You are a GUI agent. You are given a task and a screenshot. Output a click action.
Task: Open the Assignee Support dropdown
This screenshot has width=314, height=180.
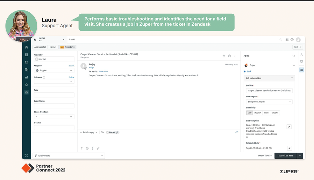pyautogui.click(x=54, y=70)
